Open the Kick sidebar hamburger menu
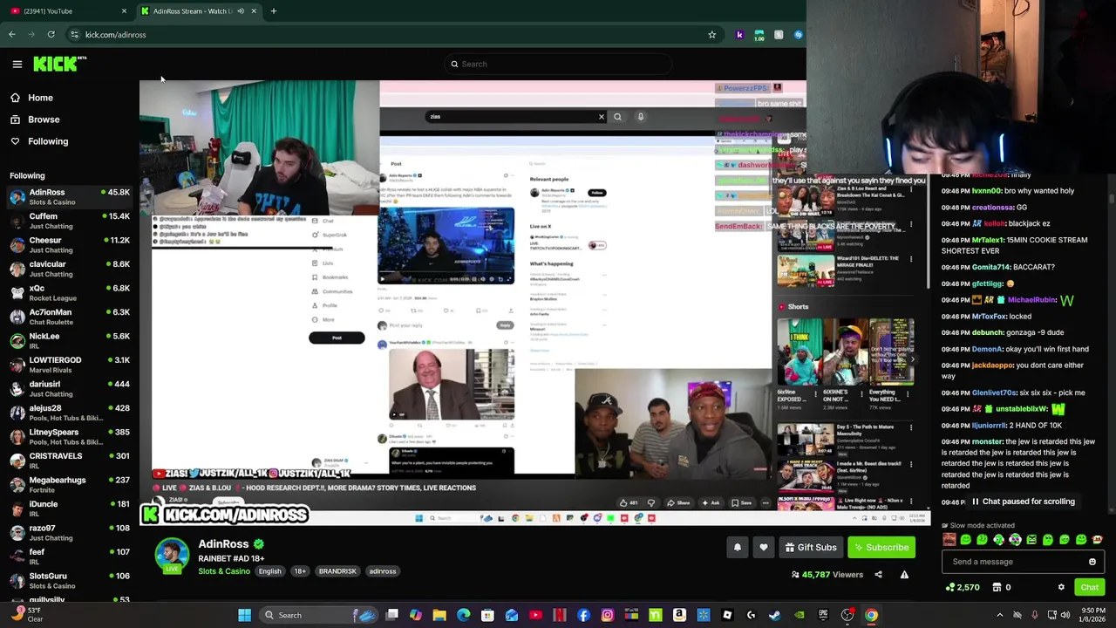 coord(17,64)
